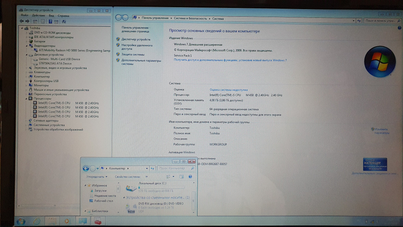403x227 pixels.
Task: Open Файл menu in Device Manager
Action: [x=25, y=15]
